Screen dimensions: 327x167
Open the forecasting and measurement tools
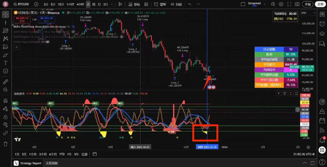point(6,47)
